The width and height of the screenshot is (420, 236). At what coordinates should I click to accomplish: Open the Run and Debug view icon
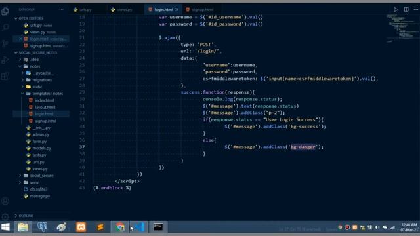[x=5, y=60]
